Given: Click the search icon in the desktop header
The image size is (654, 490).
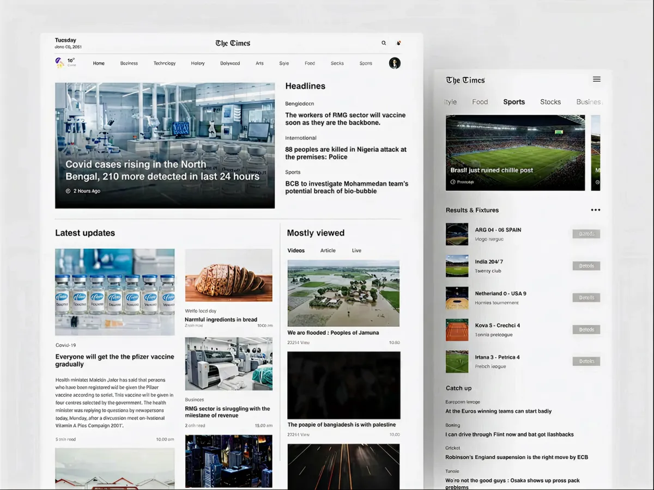Looking at the screenshot, I should [x=384, y=43].
